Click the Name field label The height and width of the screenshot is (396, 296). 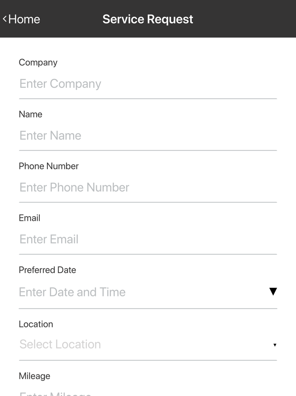point(30,114)
